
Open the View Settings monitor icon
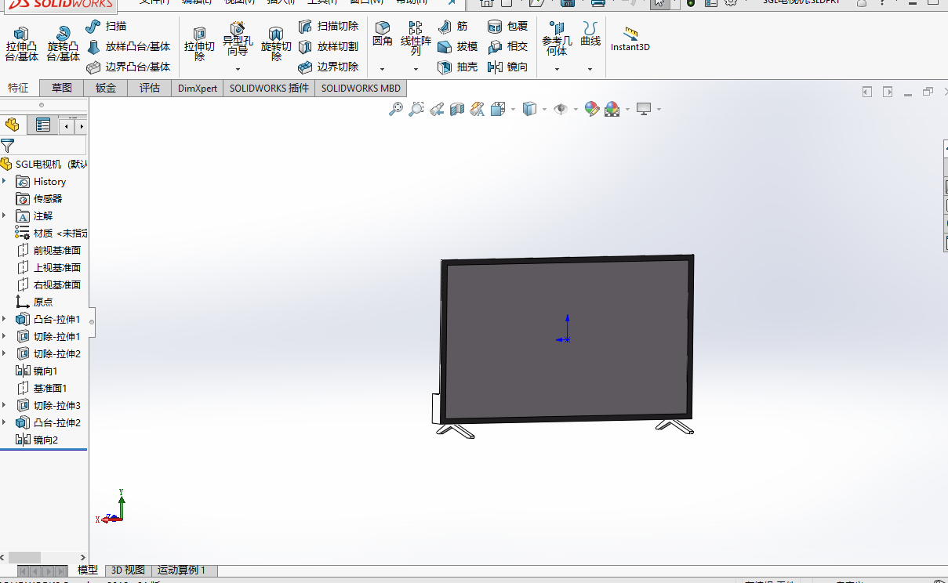pos(645,110)
